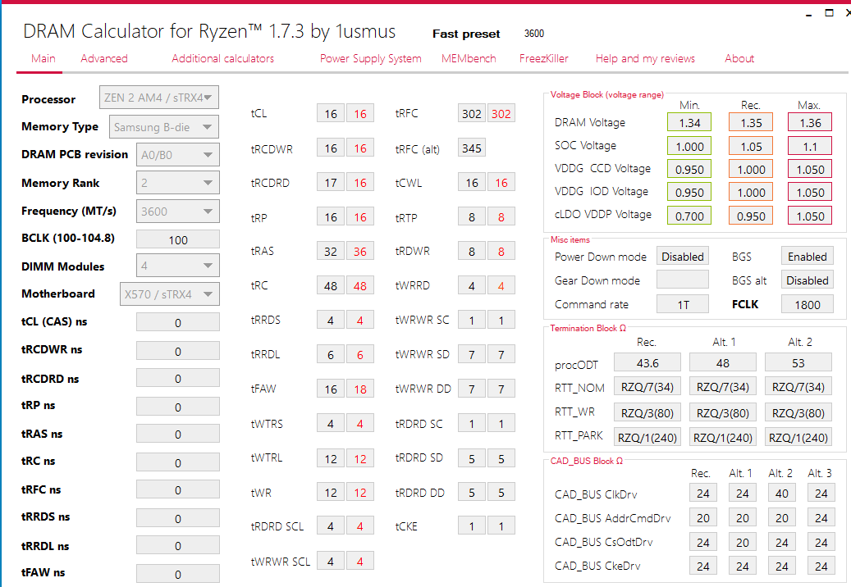
Task: Click the CAD_BUS CkeDrv Rec. value 24
Action: (x=702, y=566)
